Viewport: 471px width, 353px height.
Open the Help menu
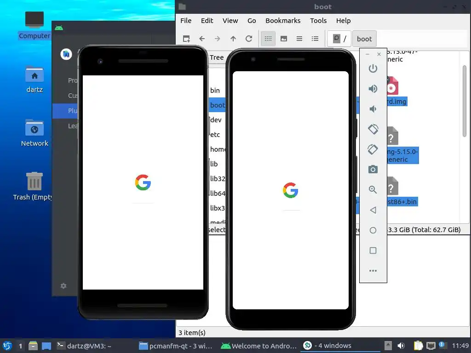pyautogui.click(x=343, y=21)
